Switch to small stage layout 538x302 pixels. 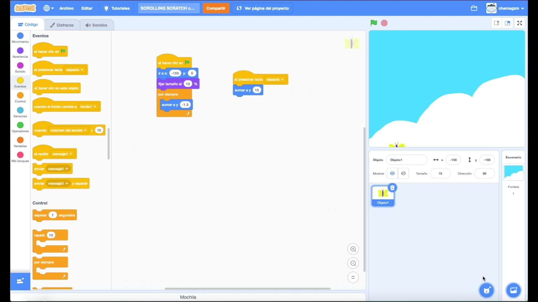pyautogui.click(x=497, y=23)
